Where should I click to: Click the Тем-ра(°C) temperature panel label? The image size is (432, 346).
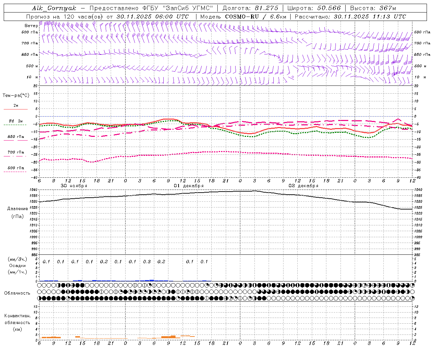(16, 96)
